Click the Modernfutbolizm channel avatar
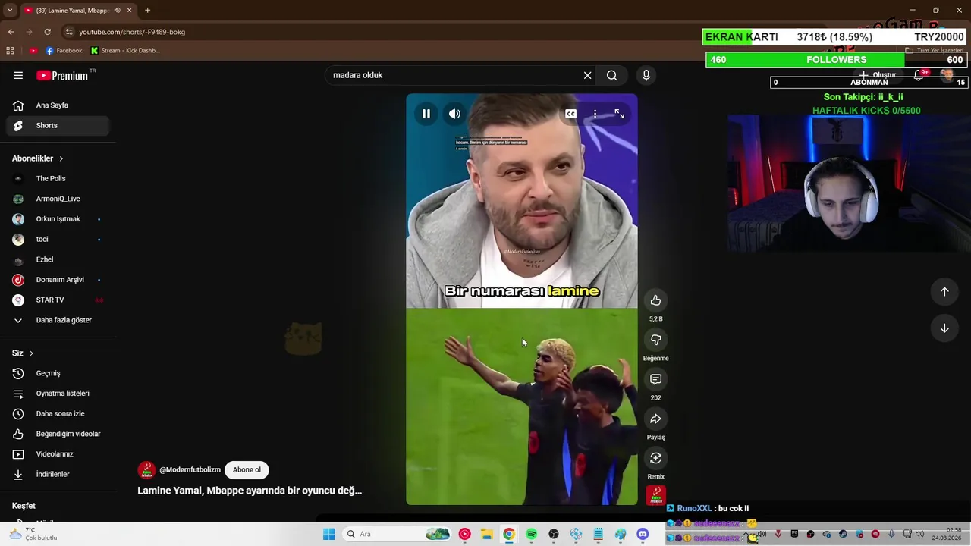The width and height of the screenshot is (971, 546). point(146,469)
